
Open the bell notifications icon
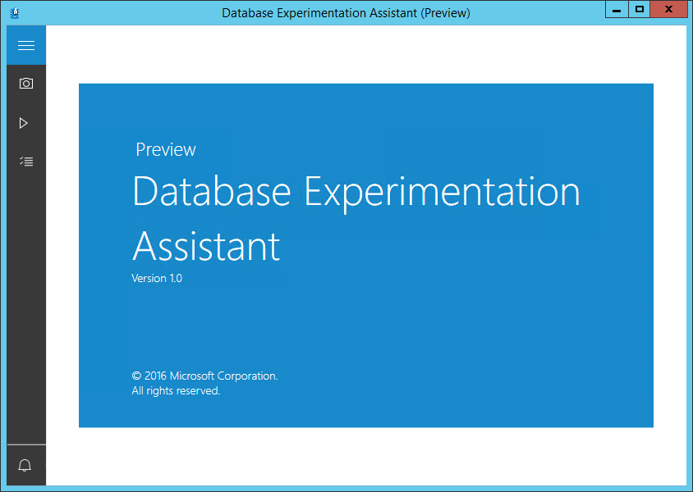(x=25, y=465)
